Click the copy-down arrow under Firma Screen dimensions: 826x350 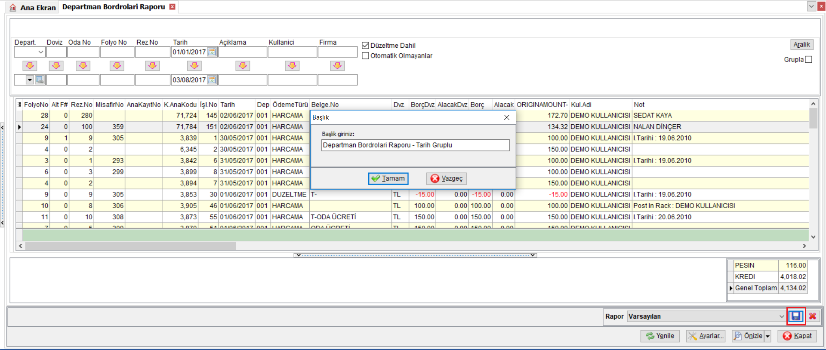pos(337,66)
